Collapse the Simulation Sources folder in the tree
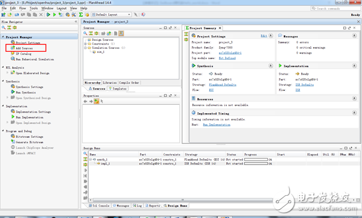The image size is (362, 218). (x=86, y=48)
